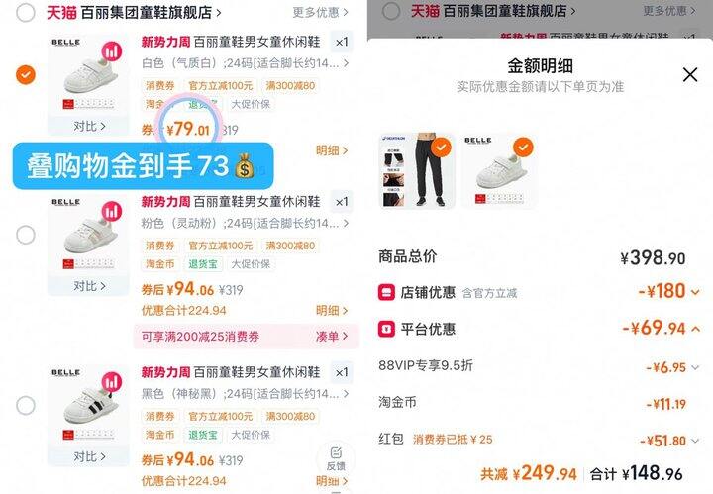Click the chart badge on pink shoe item
Viewport: 713px width, 494px height.
pyautogui.click(x=111, y=211)
